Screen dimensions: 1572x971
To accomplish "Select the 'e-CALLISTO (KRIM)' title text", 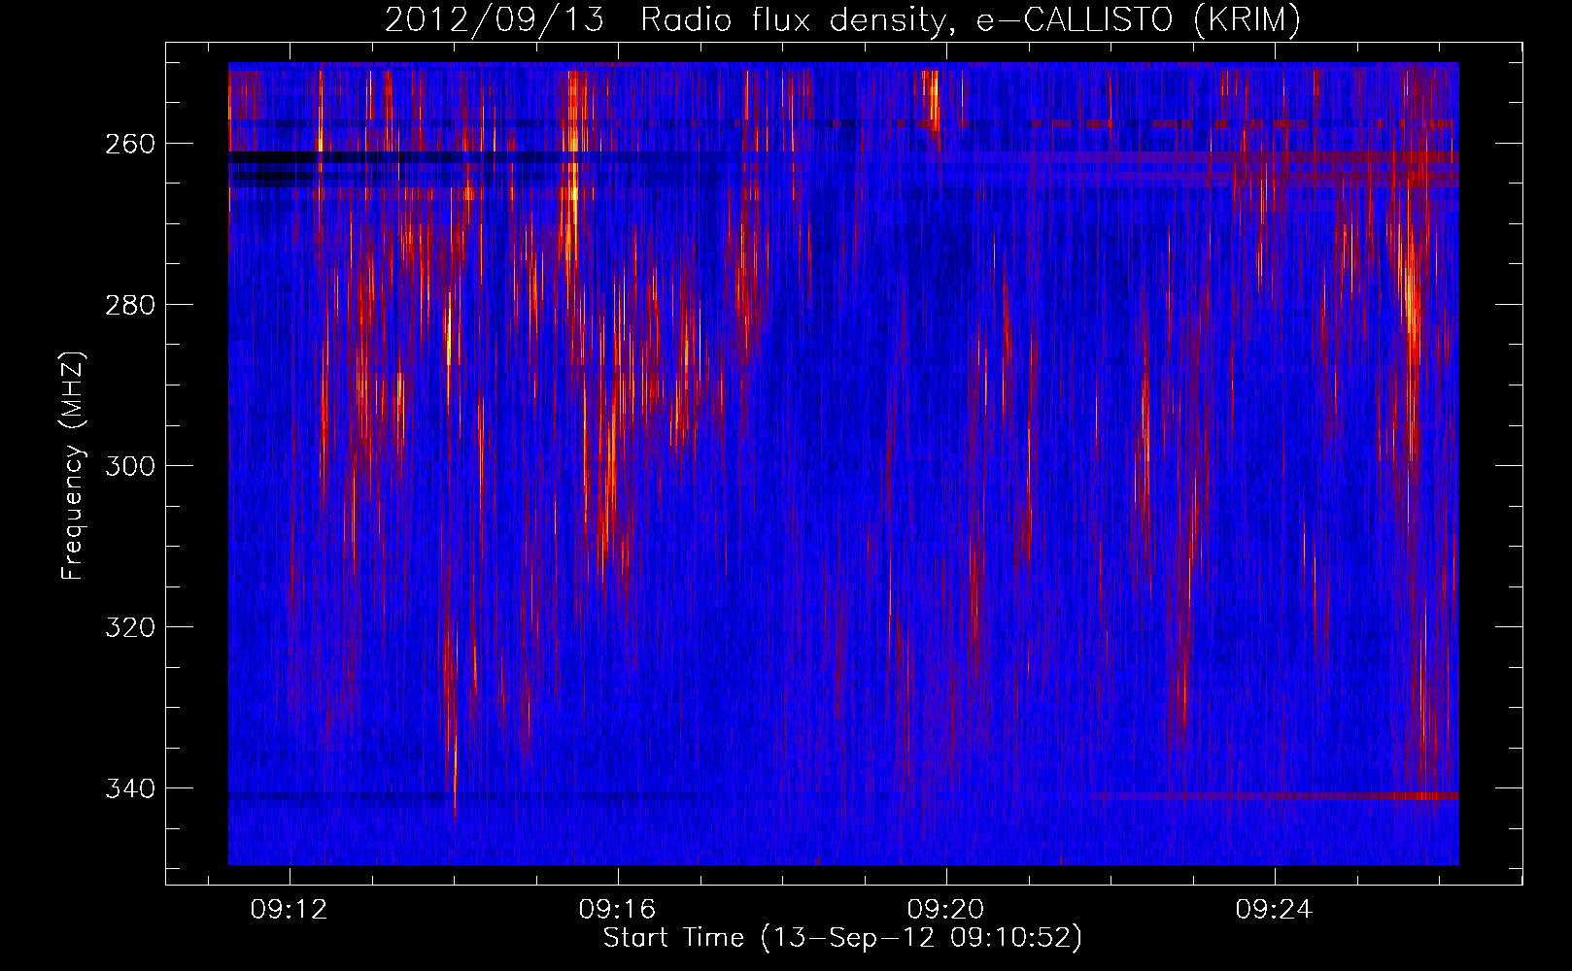I will [x=1138, y=20].
